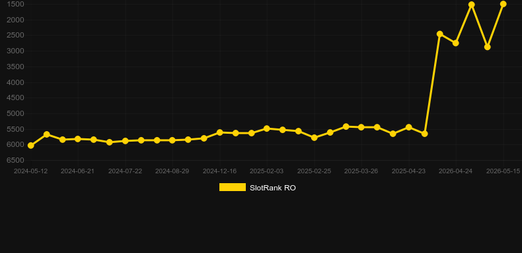This screenshot has width=522, height=253.
Task: Select the data point above 2024-08-29
Action: tap(172, 140)
